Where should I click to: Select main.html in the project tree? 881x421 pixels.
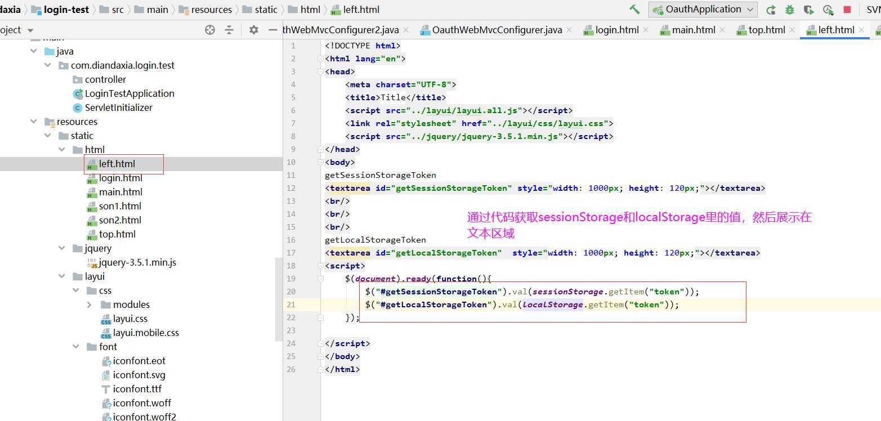pos(120,192)
